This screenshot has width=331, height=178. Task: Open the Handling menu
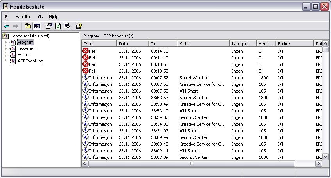pos(23,17)
